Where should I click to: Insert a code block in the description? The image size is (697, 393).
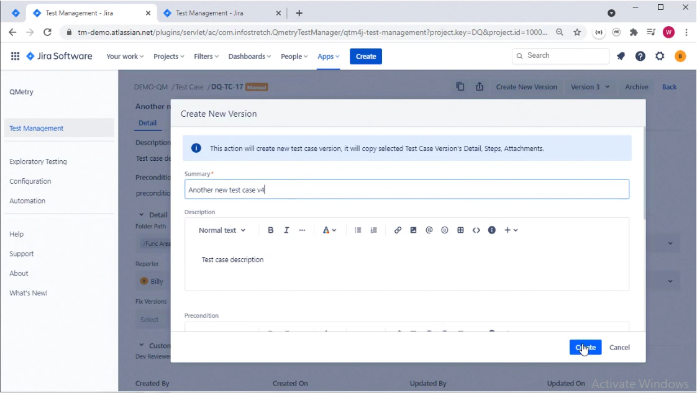click(x=476, y=230)
